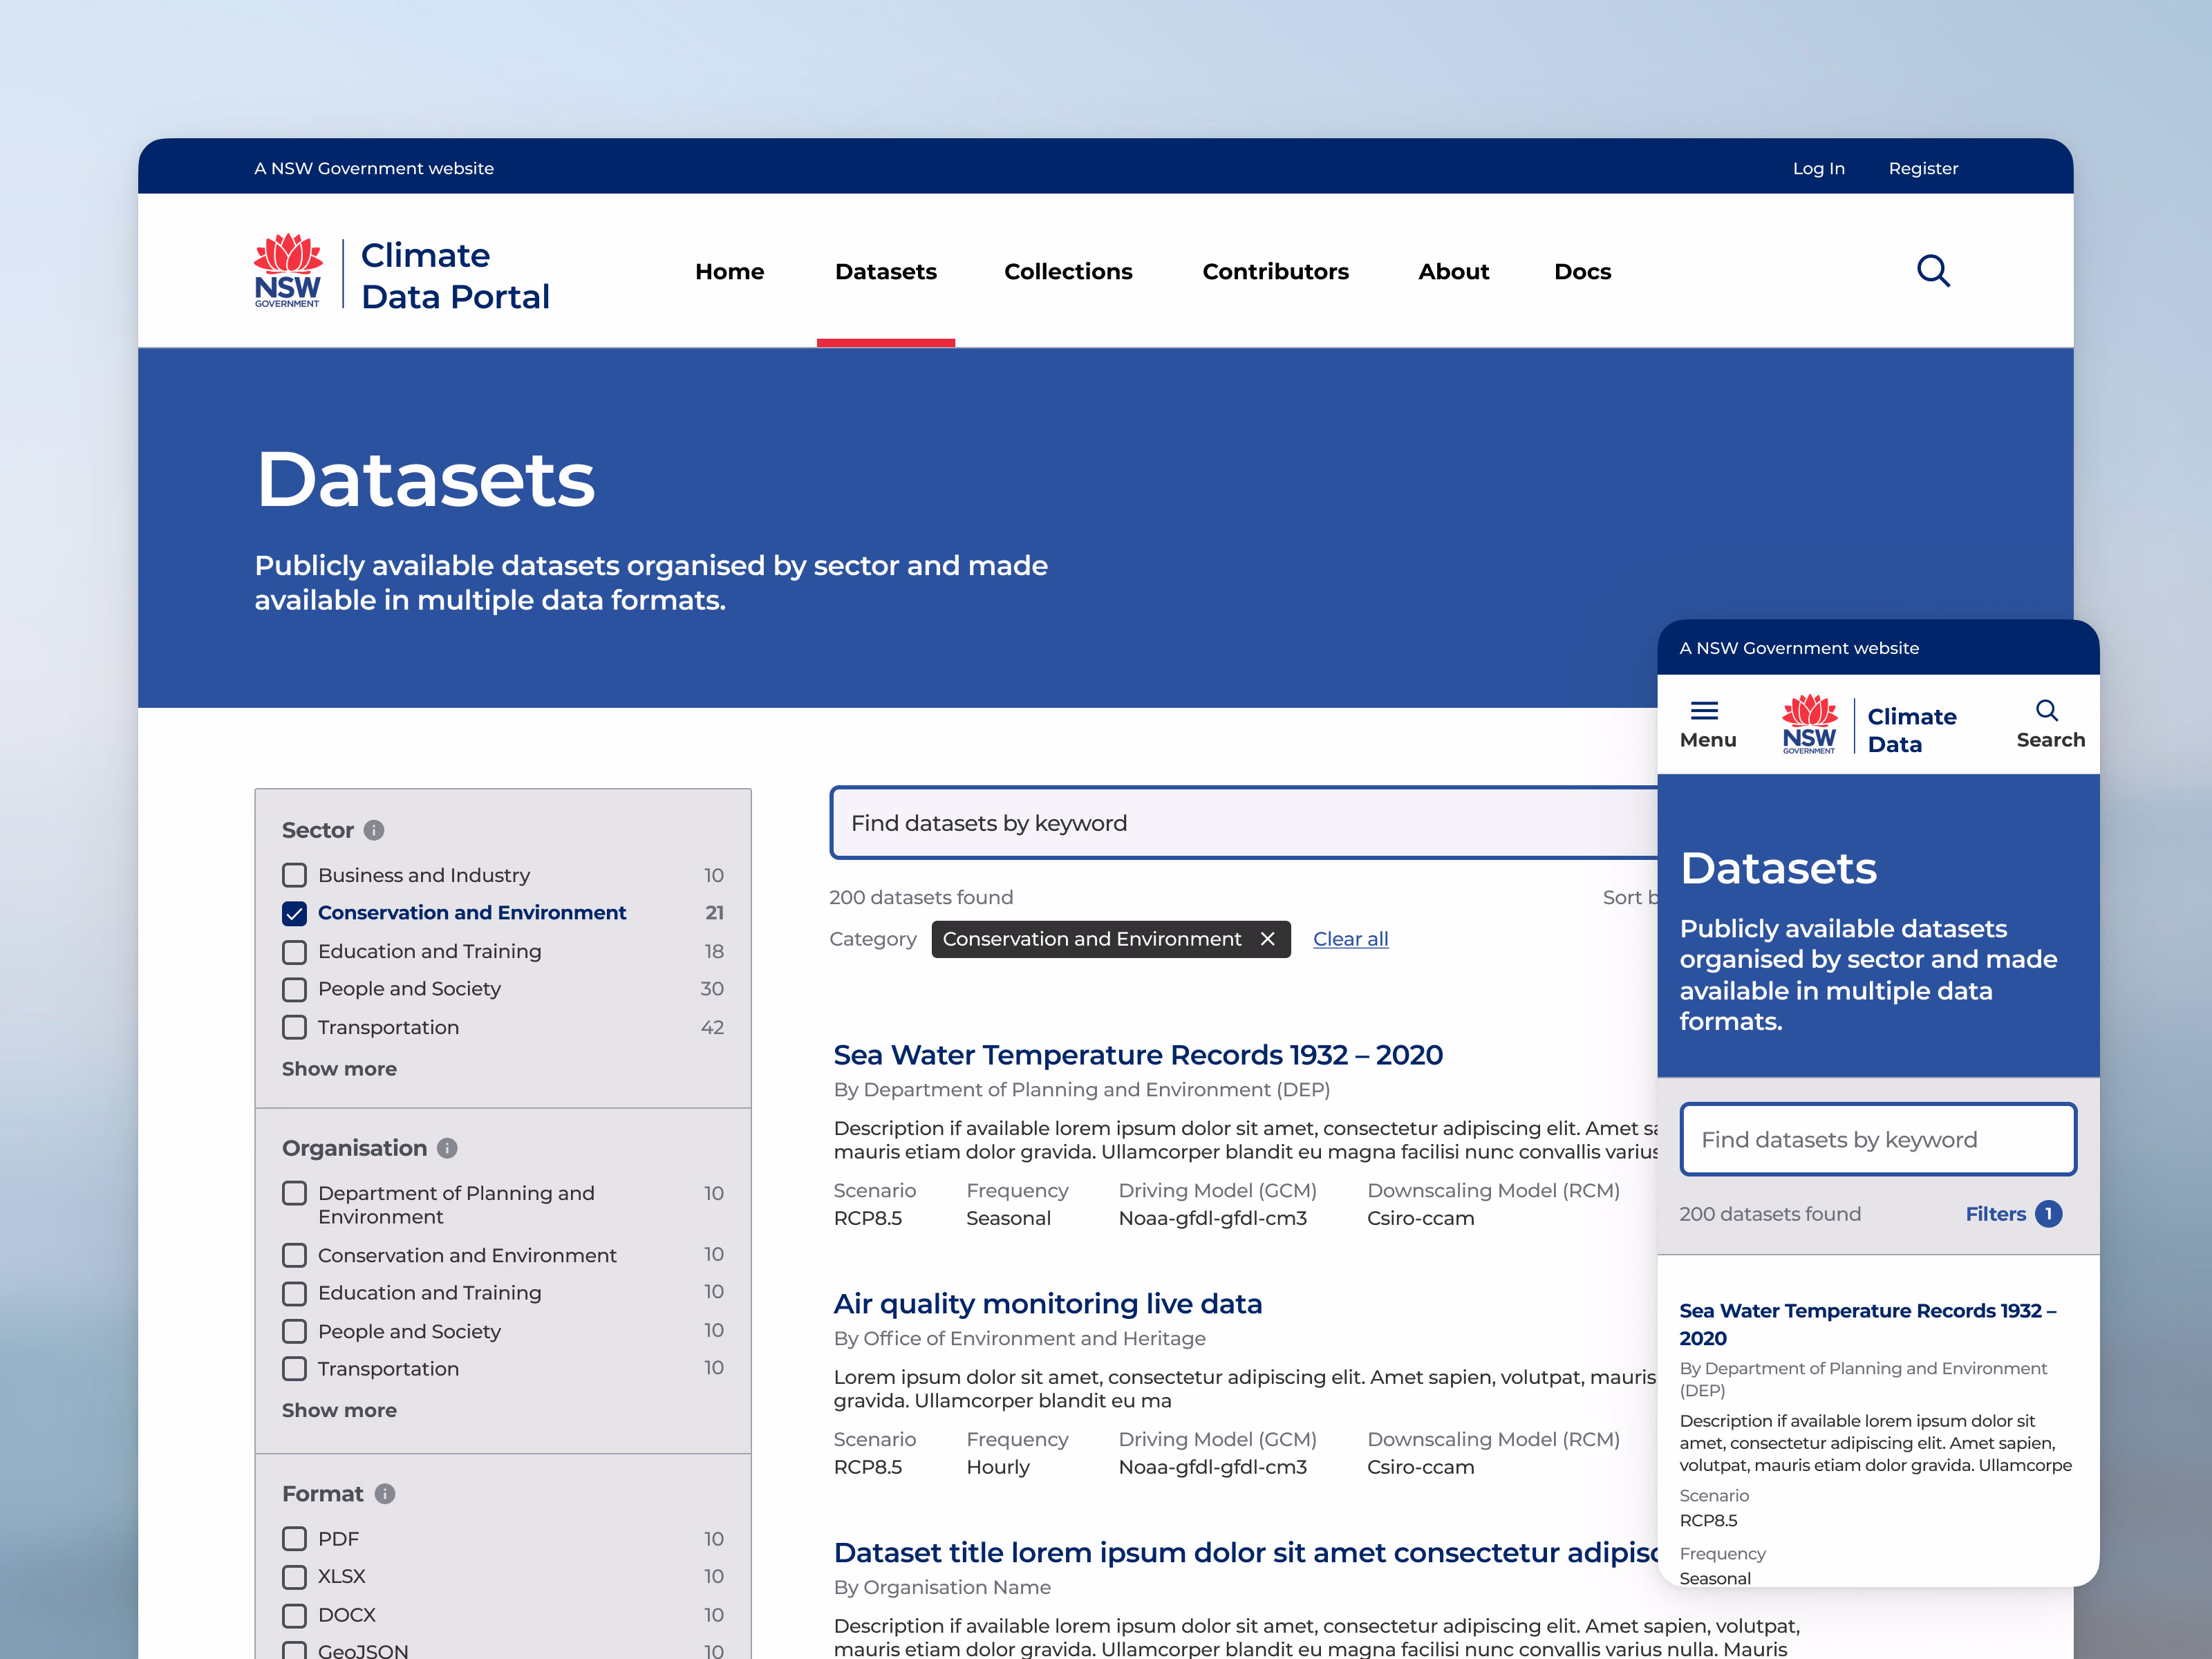Click the info icon beside Organisation
Screen dimensions: 2212x1659
(446, 1148)
